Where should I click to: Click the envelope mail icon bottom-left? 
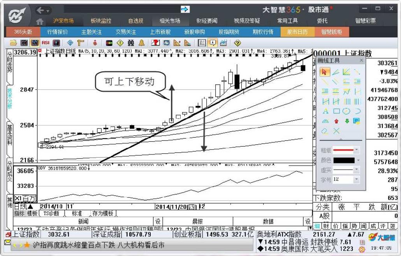tap(8, 242)
